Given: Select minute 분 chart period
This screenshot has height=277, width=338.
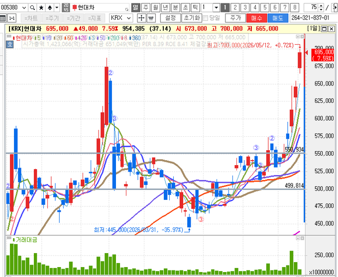Looking at the screenshot, I should click(x=175, y=8).
